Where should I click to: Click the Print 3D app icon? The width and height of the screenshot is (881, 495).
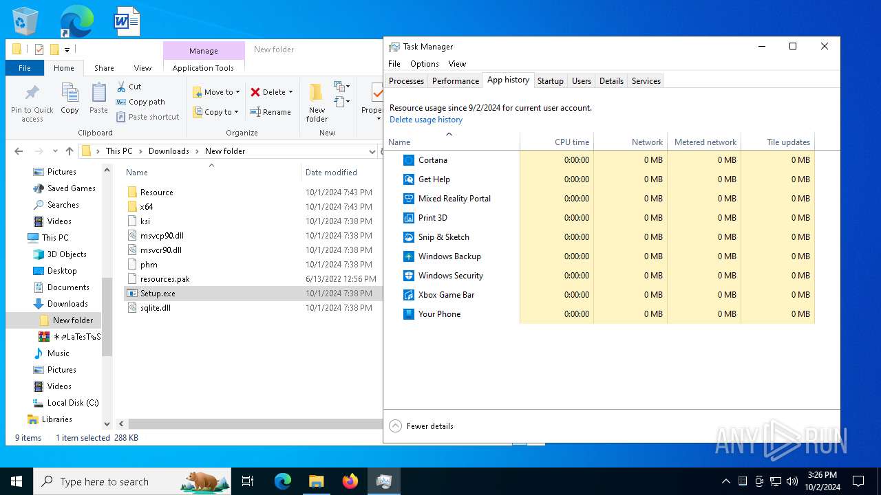[x=408, y=218]
